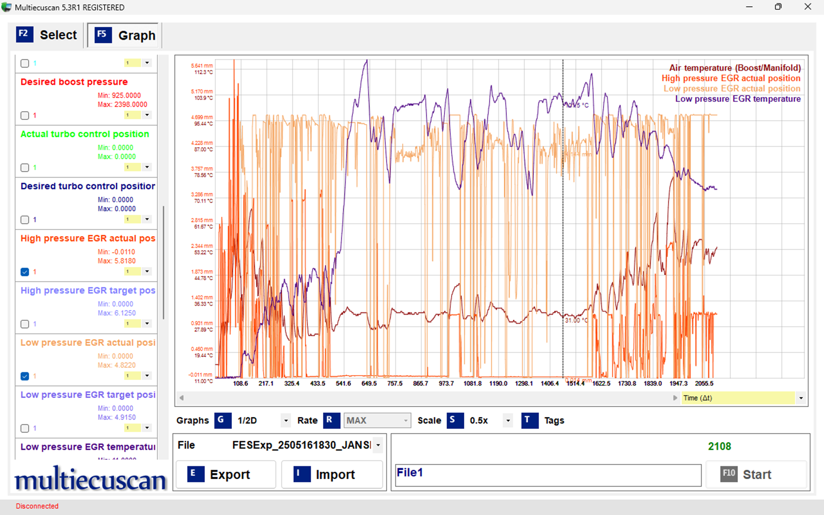This screenshot has height=515, width=824.
Task: Click the E icon on Export
Action: [196, 474]
